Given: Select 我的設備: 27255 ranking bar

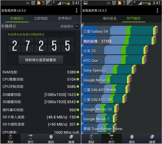Looking at the screenshot, I should tap(119, 40).
